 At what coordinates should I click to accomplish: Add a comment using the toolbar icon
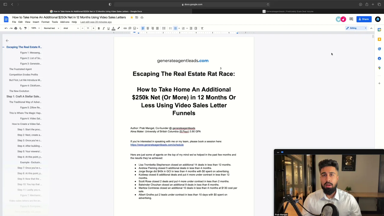130,28
